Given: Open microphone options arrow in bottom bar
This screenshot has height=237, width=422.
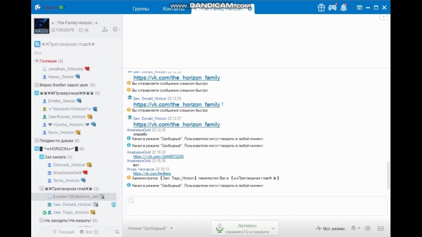Looking at the screenshot, I should [359, 228].
